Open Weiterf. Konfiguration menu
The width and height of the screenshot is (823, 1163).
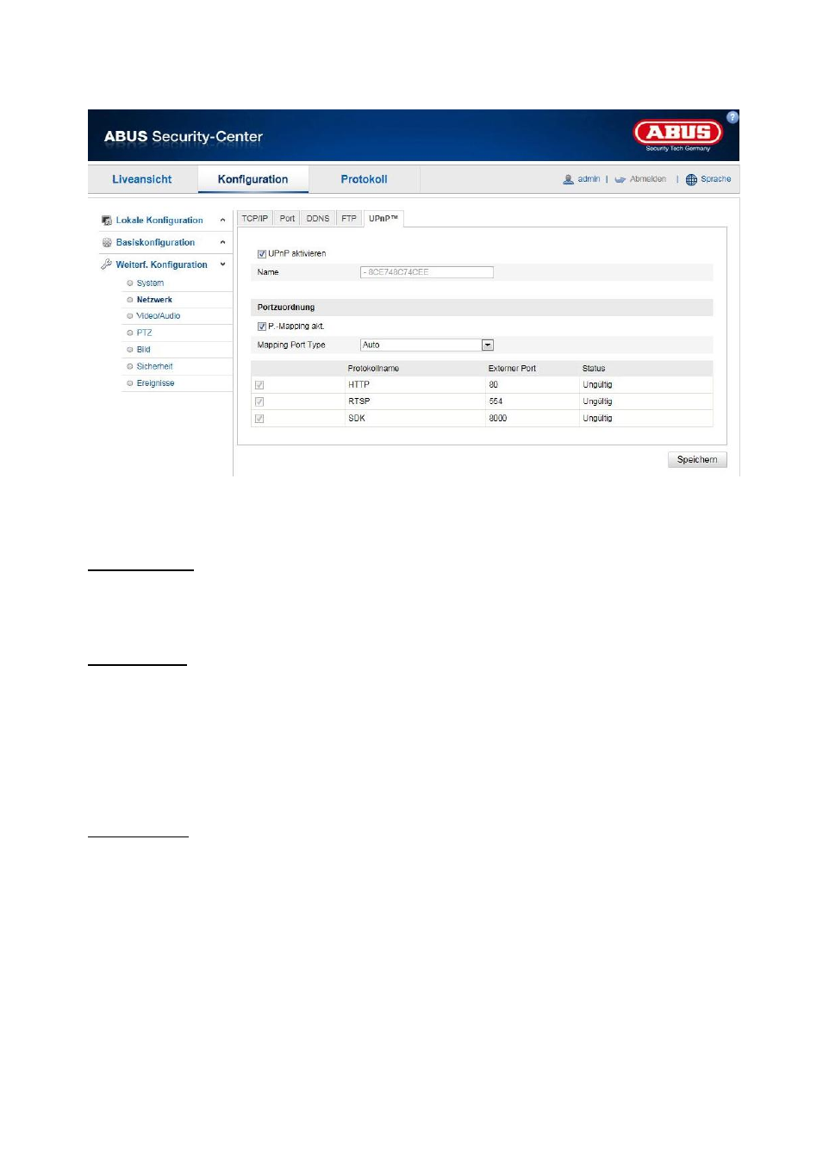click(161, 264)
